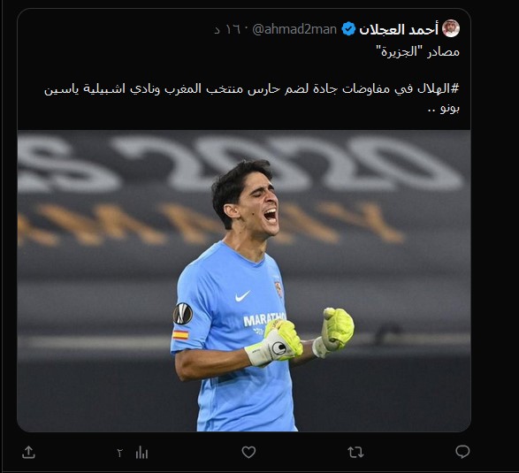
Task: Click the Spanish flag patch on sleeve
Action: [x=180, y=335]
